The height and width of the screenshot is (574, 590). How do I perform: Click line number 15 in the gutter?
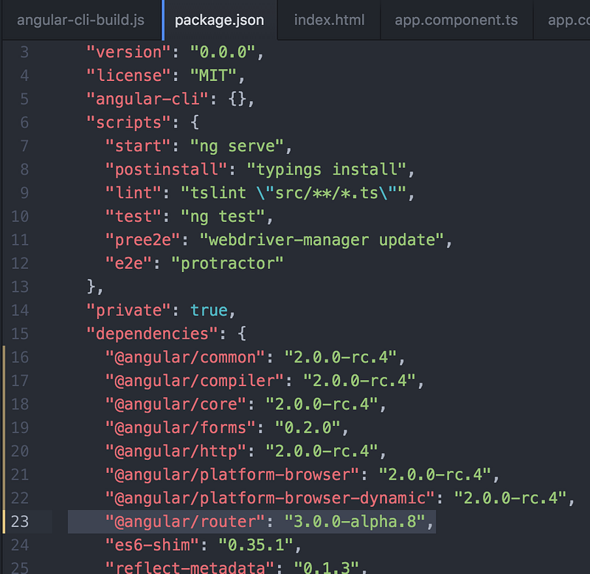pos(20,334)
